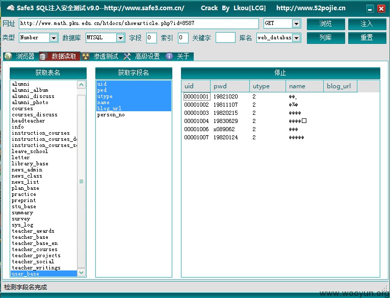Switch to the 数据读取 tab
The width and height of the screenshot is (390, 298).
[x=60, y=56]
